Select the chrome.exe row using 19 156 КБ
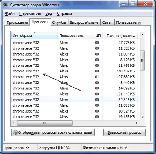The height and width of the screenshot is (154, 156). click(x=75, y=117)
